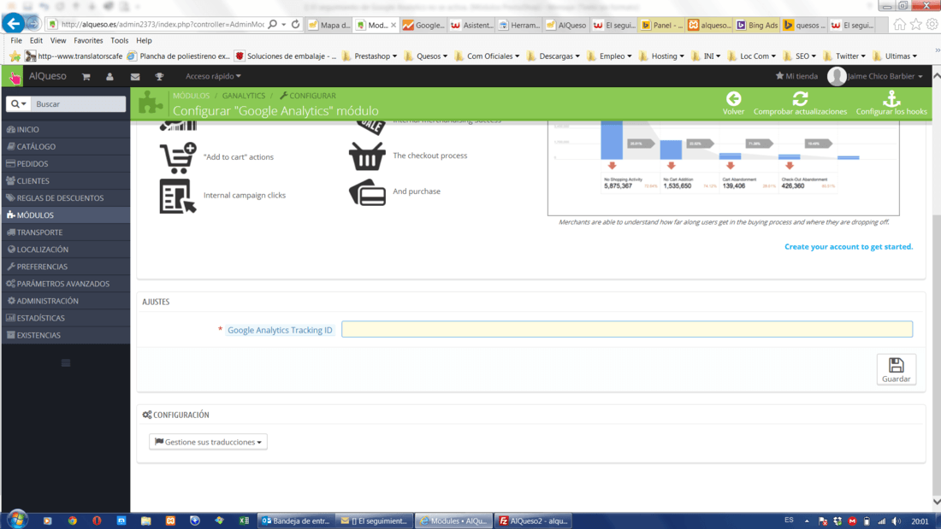Click the Add to cart actions icon

[178, 157]
